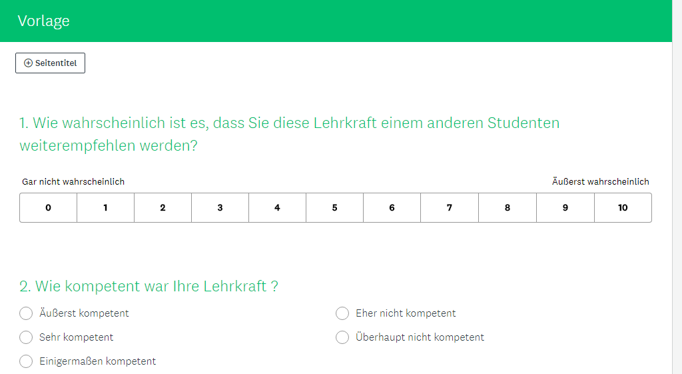Click question 1 title about weiterempfehlen

289,134
